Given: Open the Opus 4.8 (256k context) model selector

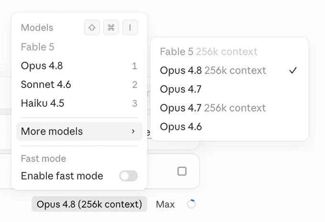Looking at the screenshot, I should coord(89,204).
